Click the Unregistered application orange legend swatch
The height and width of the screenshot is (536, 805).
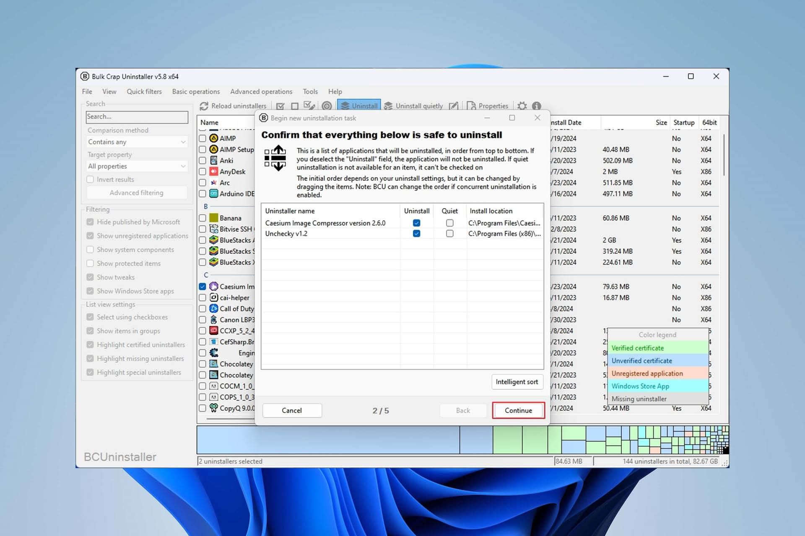[x=658, y=374]
